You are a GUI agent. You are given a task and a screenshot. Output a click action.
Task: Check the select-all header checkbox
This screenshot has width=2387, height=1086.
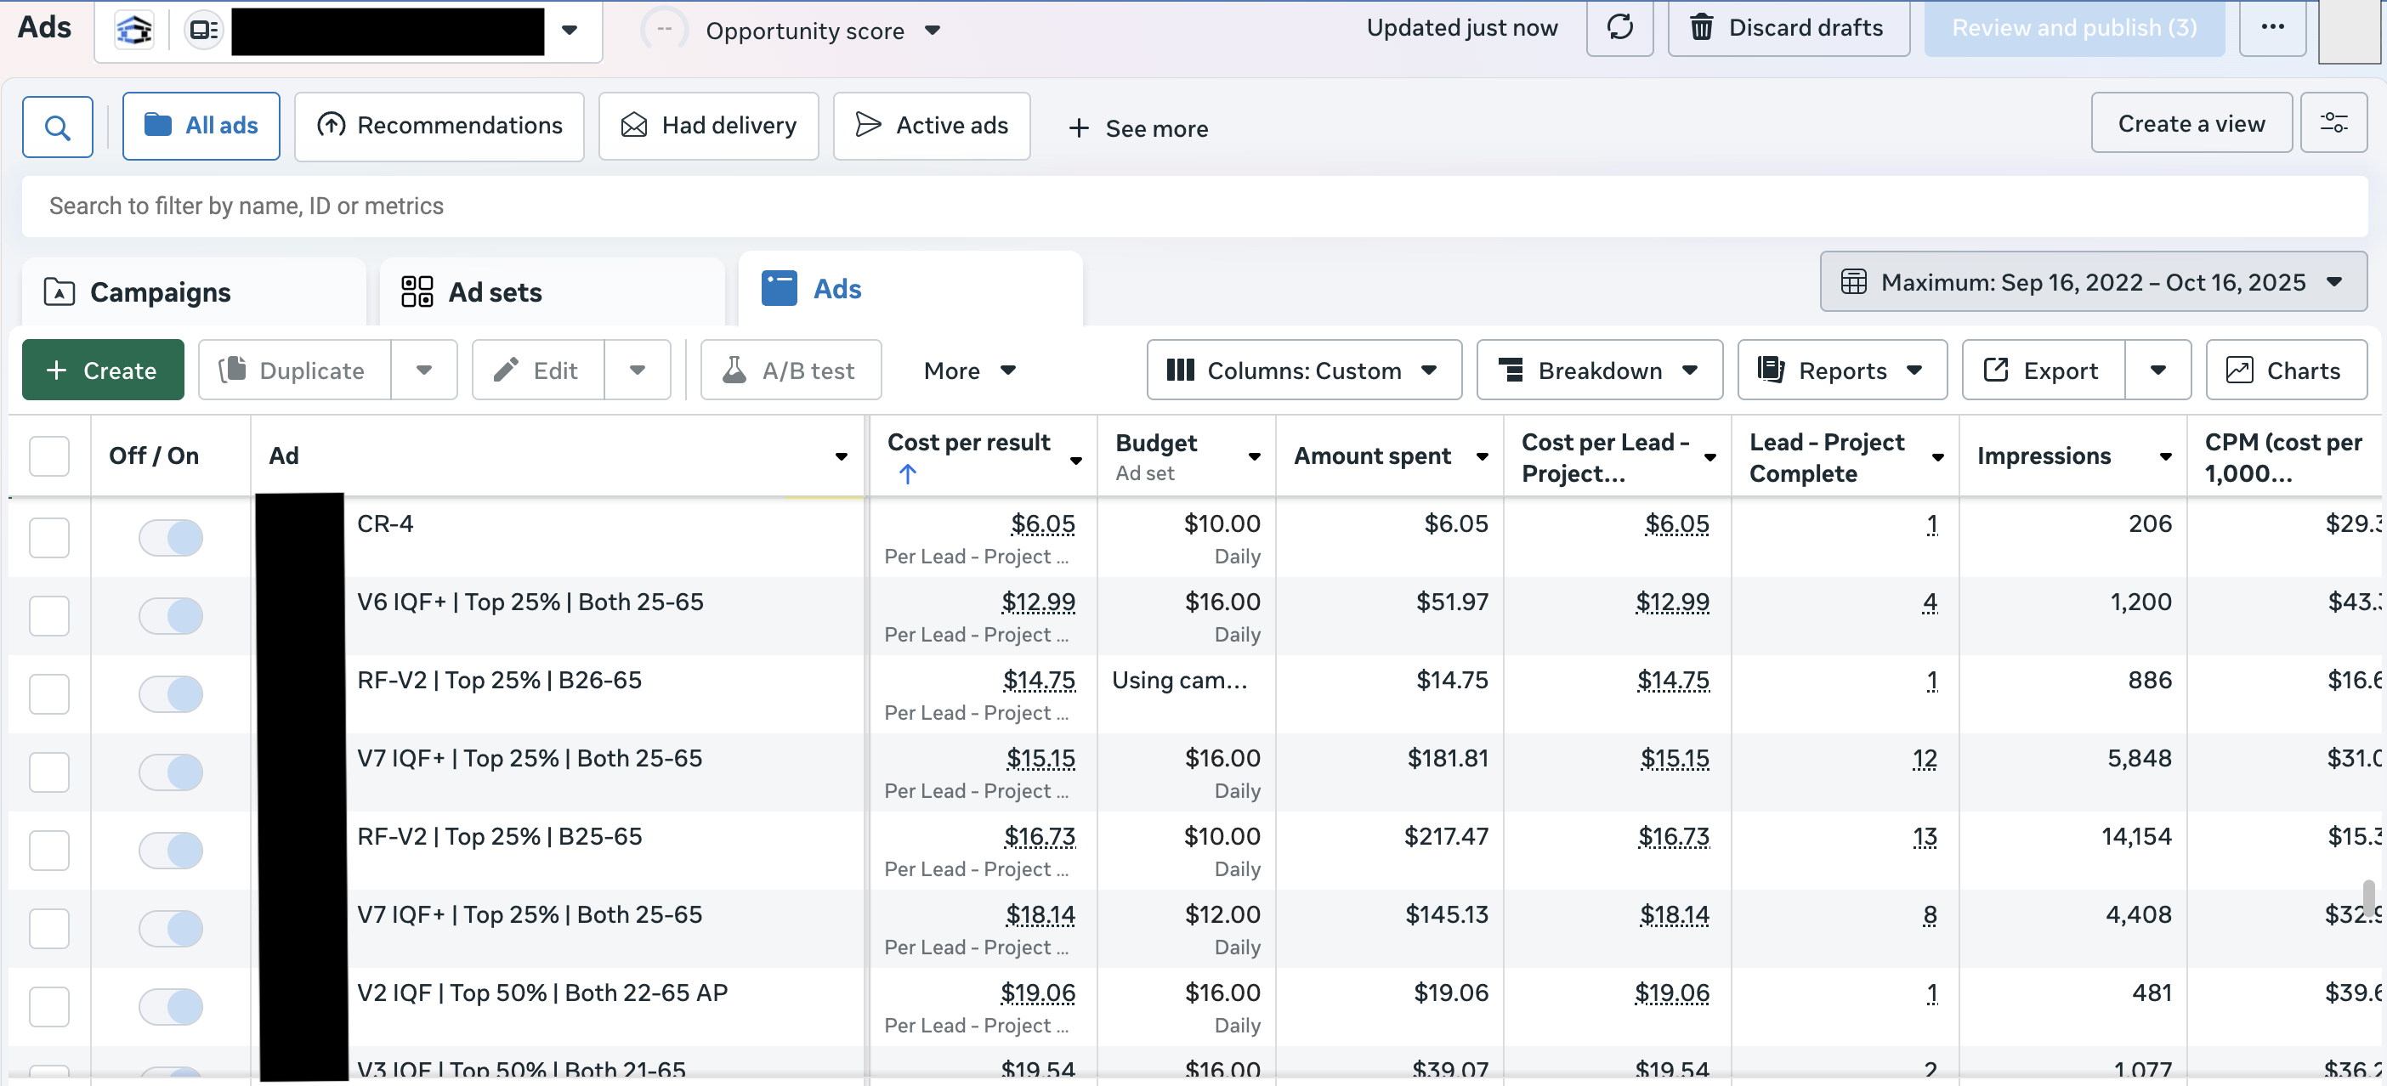coord(49,455)
